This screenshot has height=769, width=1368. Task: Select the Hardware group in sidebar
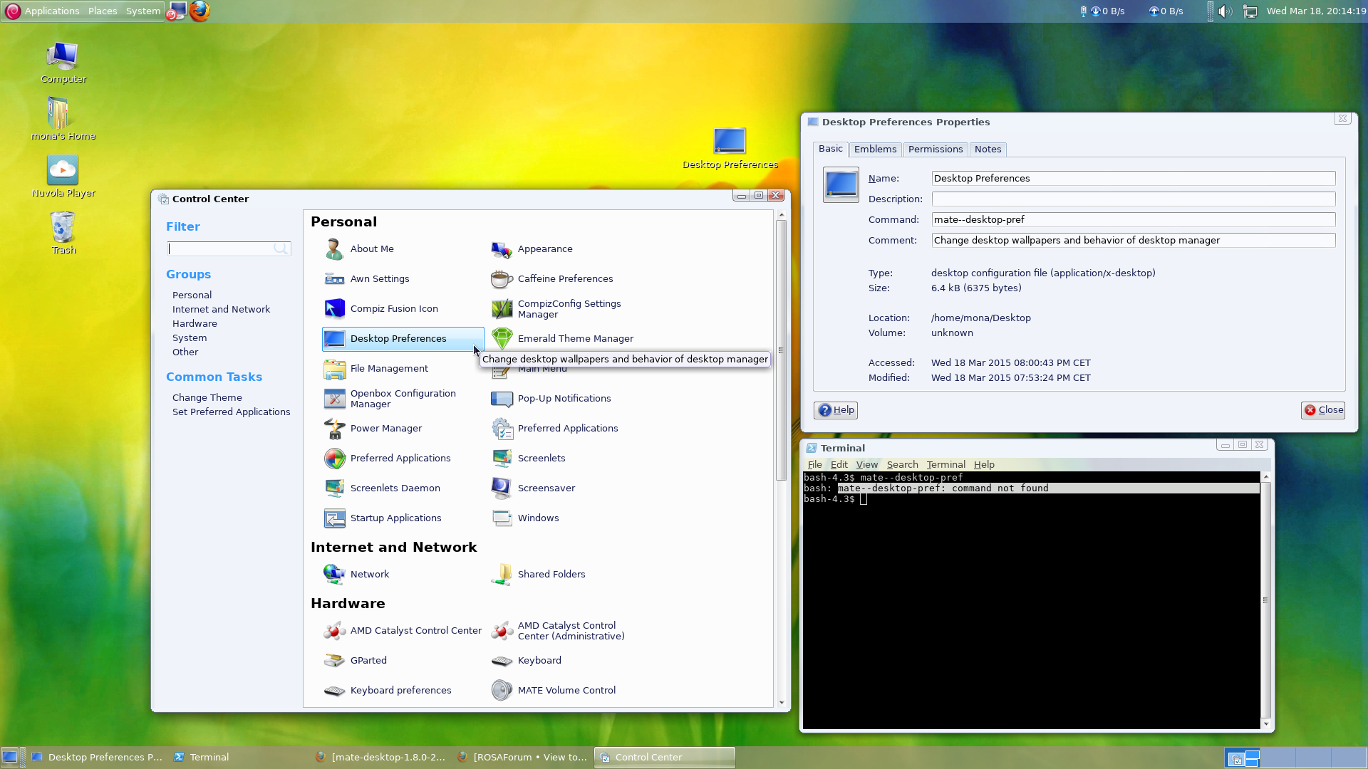pyautogui.click(x=195, y=324)
